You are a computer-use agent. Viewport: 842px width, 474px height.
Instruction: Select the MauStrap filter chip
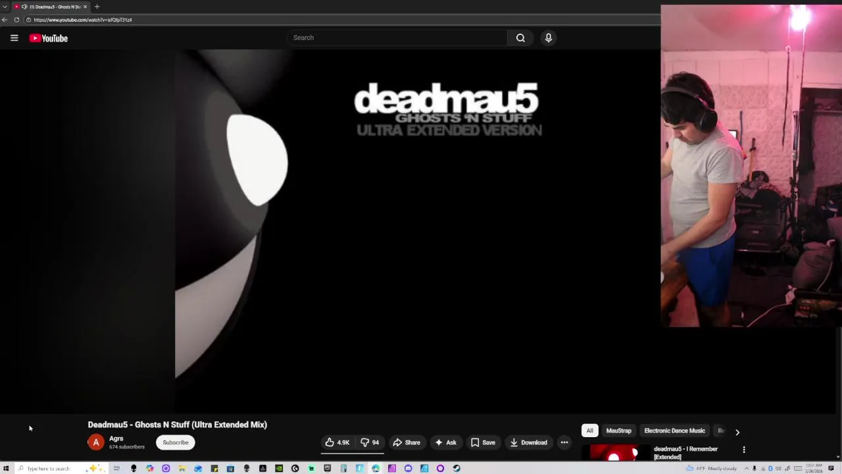618,431
